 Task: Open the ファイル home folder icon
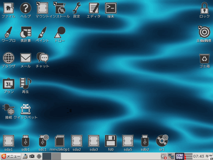tap(8, 8)
